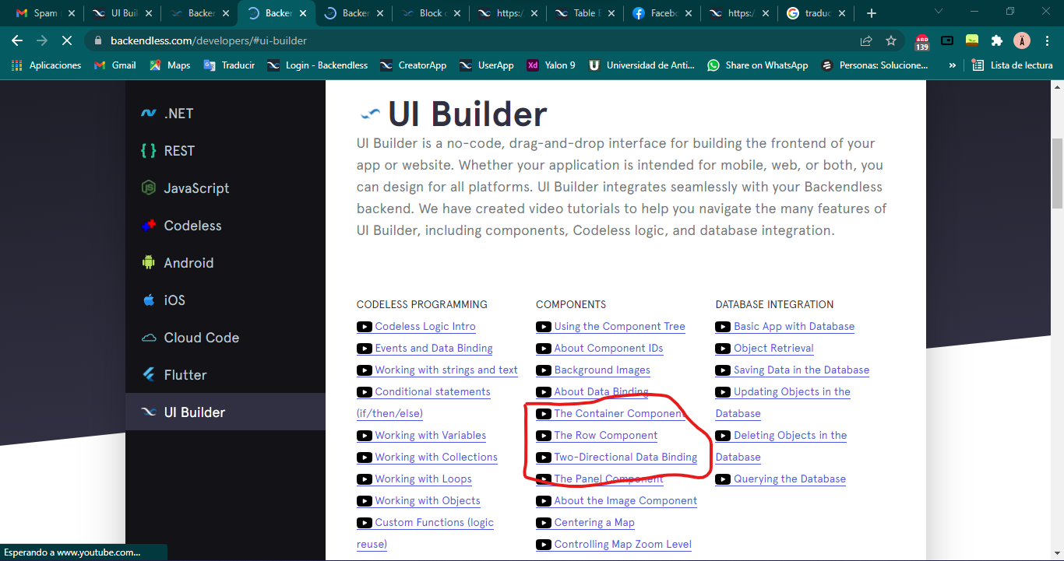Screen dimensions: 1064x561
Task: Click YouTube icon beside Codeless Logic Intro
Action: (x=364, y=327)
